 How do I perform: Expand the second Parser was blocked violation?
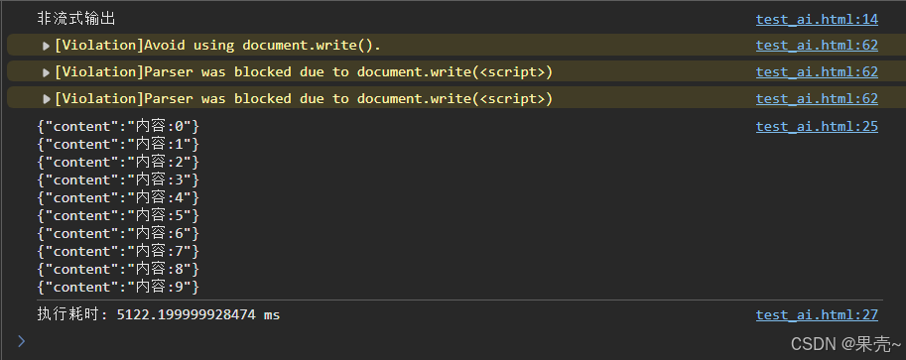[x=47, y=99]
